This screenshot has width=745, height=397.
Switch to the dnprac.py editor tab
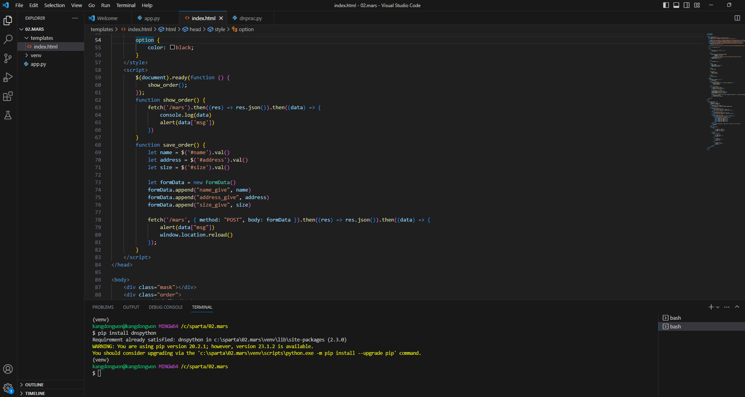click(250, 18)
